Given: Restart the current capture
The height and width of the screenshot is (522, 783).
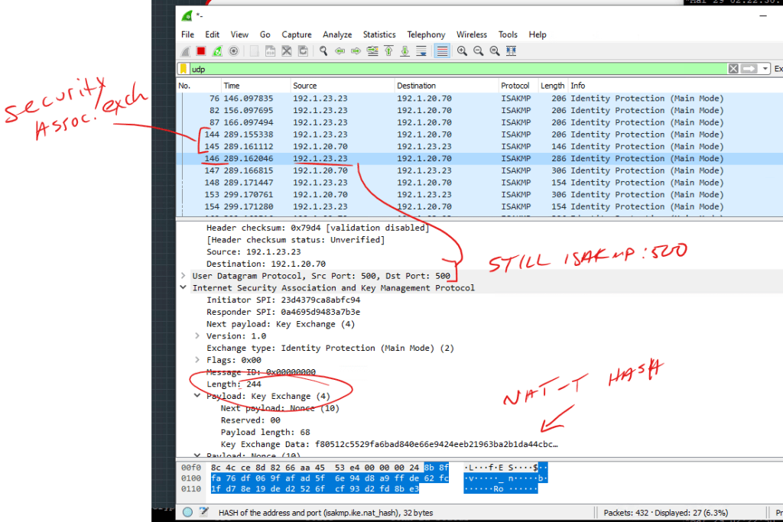Looking at the screenshot, I should pos(218,51).
